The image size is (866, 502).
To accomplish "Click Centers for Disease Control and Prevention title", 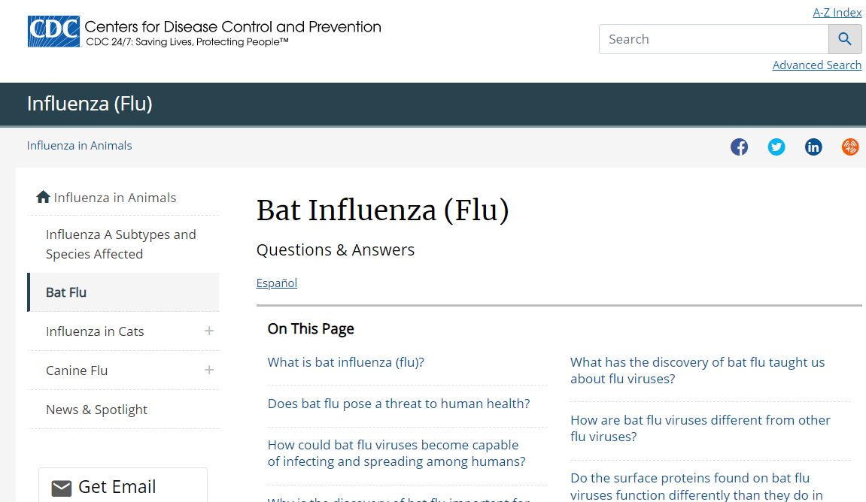I will coord(232,26).
